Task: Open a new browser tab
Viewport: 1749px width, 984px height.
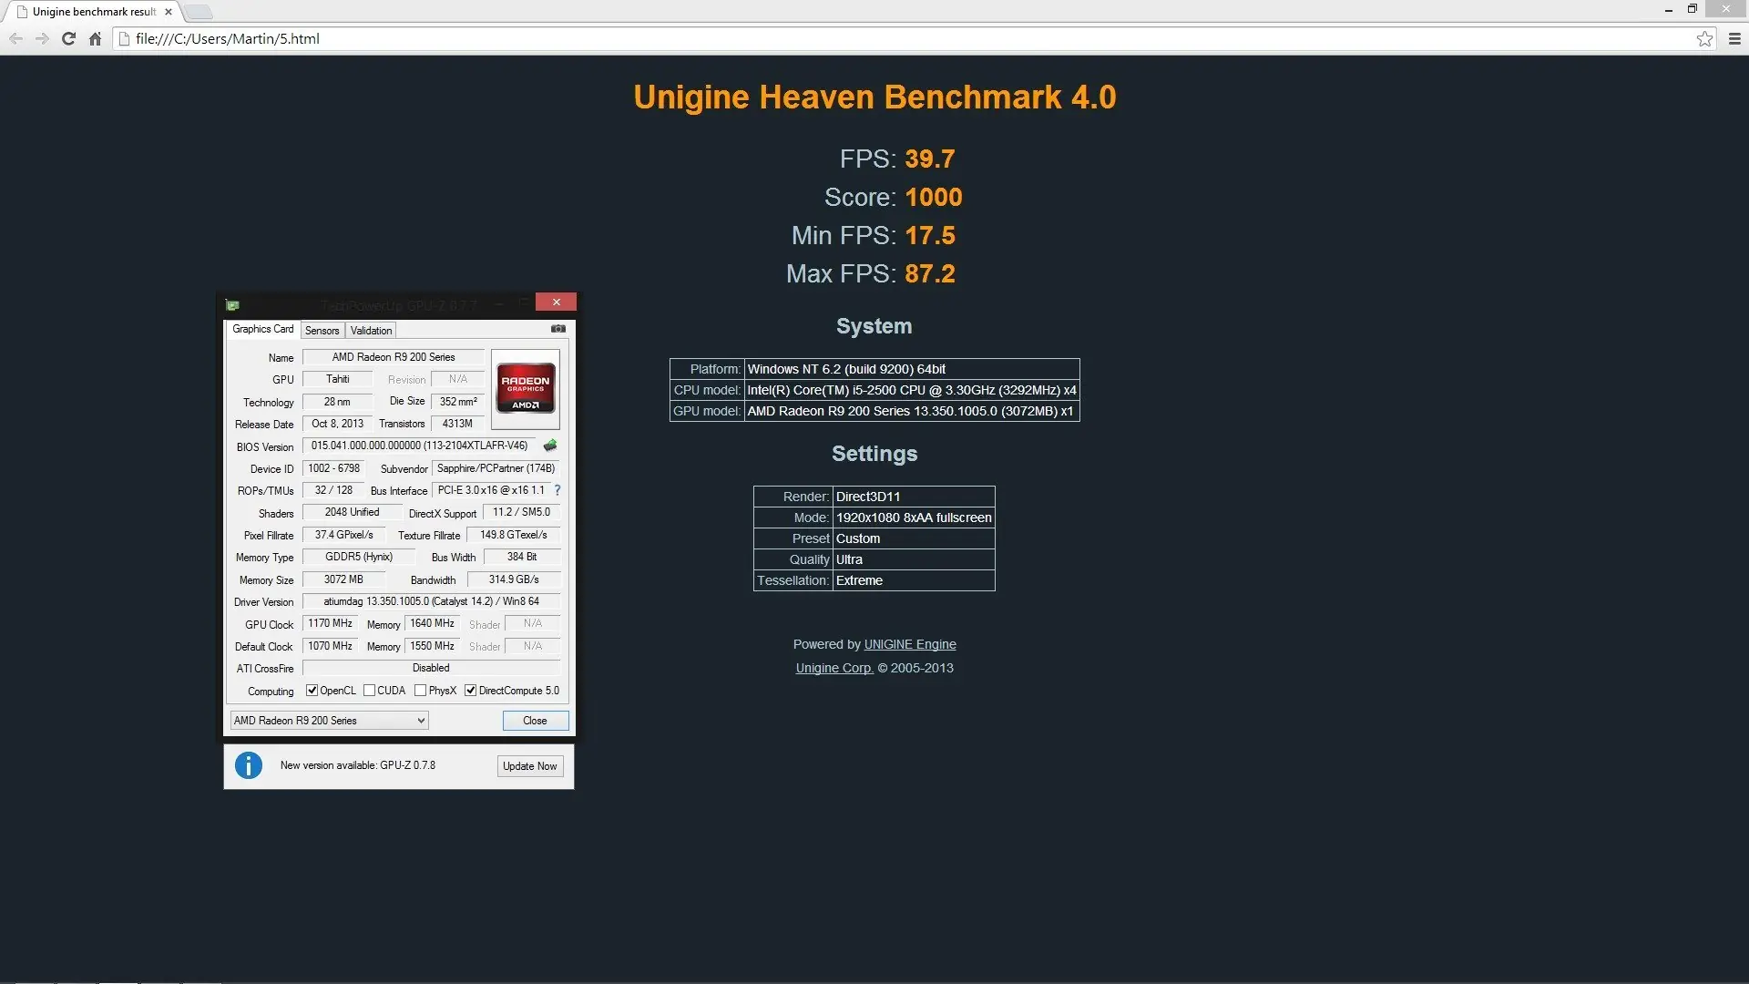Action: pyautogui.click(x=199, y=12)
